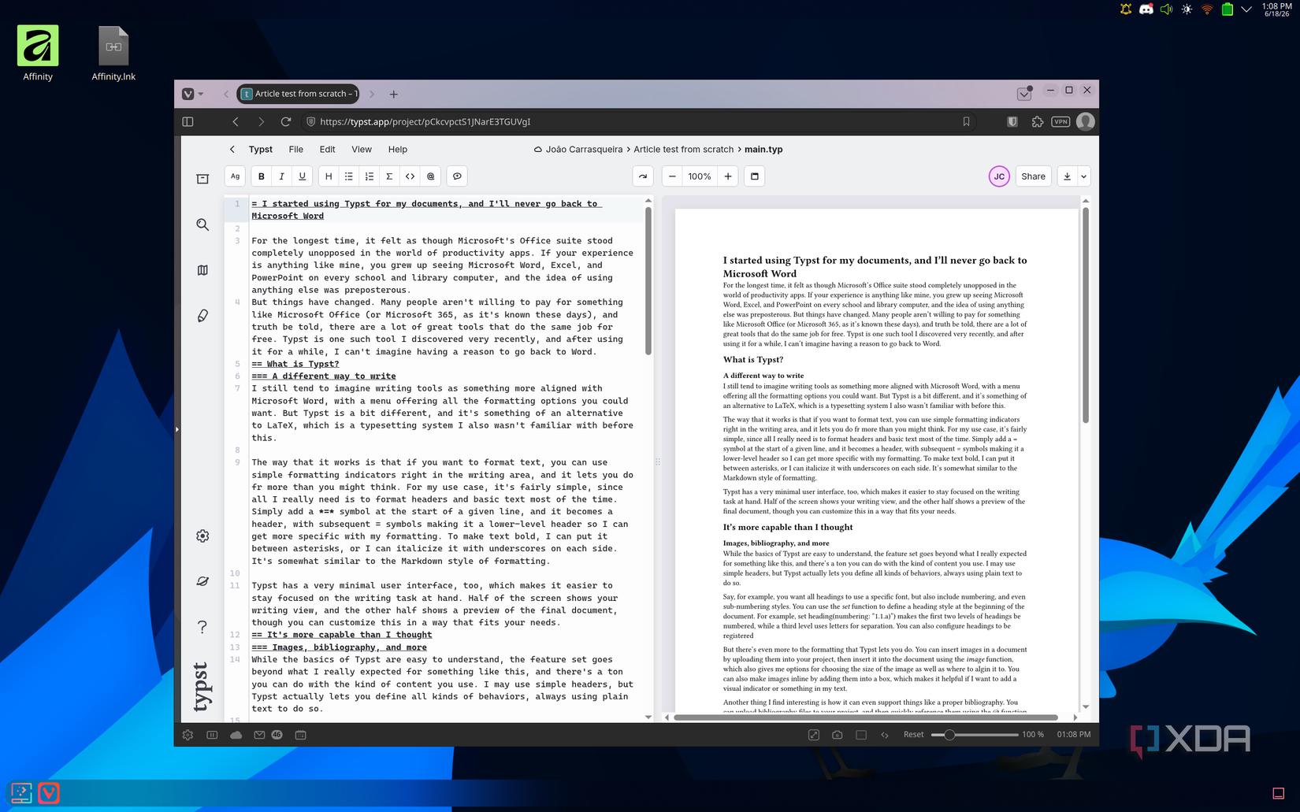1300x812 pixels.
Task: Open the documentation book icon in the sidebar
Action: [x=202, y=270]
